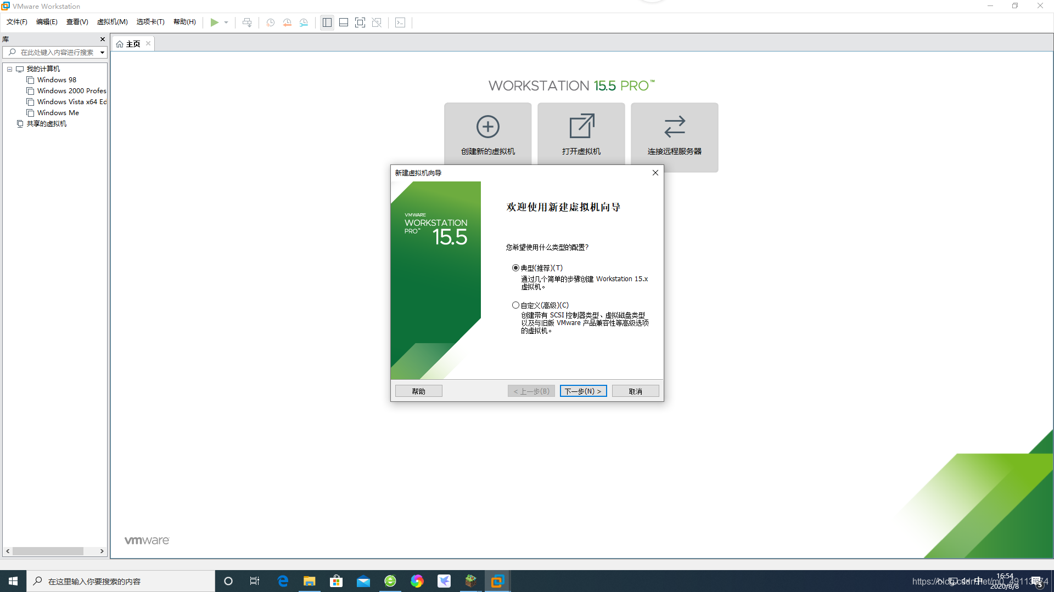Click the 下一步(N) button
This screenshot has width=1054, height=592.
(x=583, y=391)
